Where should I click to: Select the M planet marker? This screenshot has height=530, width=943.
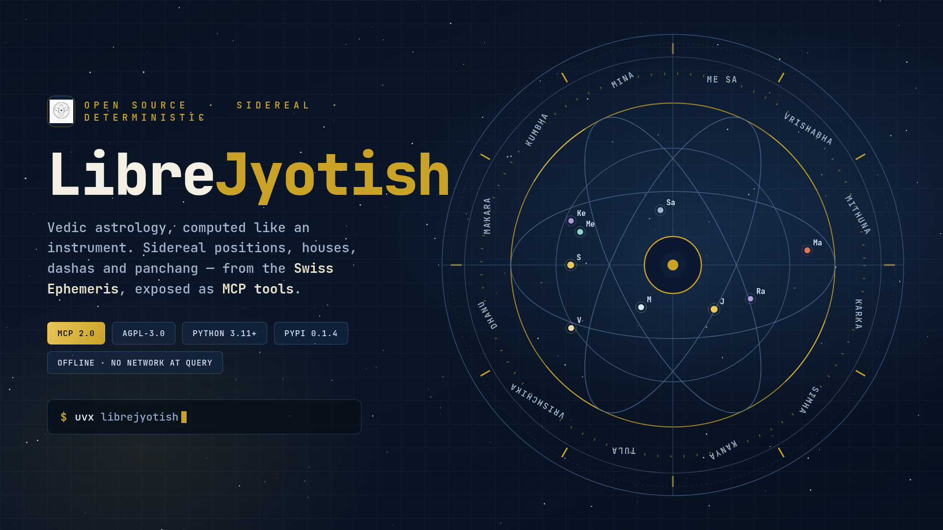pyautogui.click(x=641, y=307)
